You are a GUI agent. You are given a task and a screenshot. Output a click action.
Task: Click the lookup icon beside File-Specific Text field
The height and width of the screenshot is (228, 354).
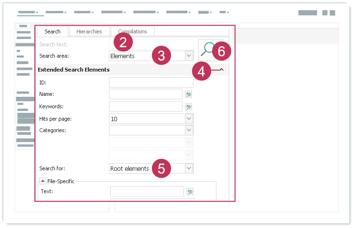click(190, 192)
